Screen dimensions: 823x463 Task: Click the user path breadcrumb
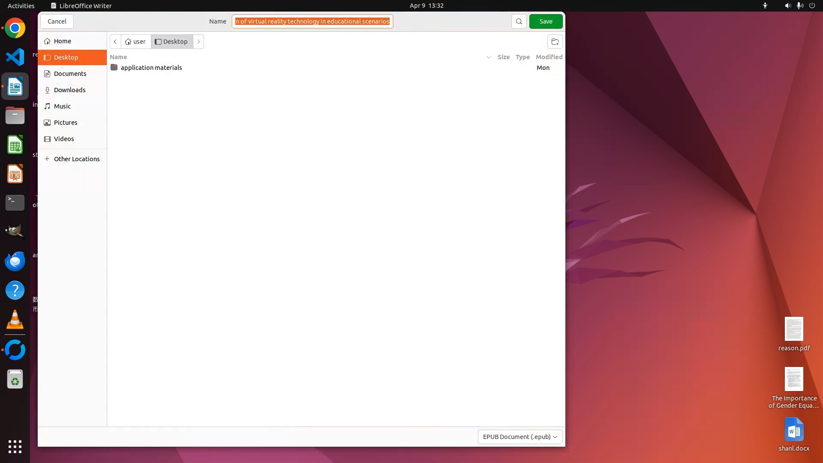click(x=135, y=42)
